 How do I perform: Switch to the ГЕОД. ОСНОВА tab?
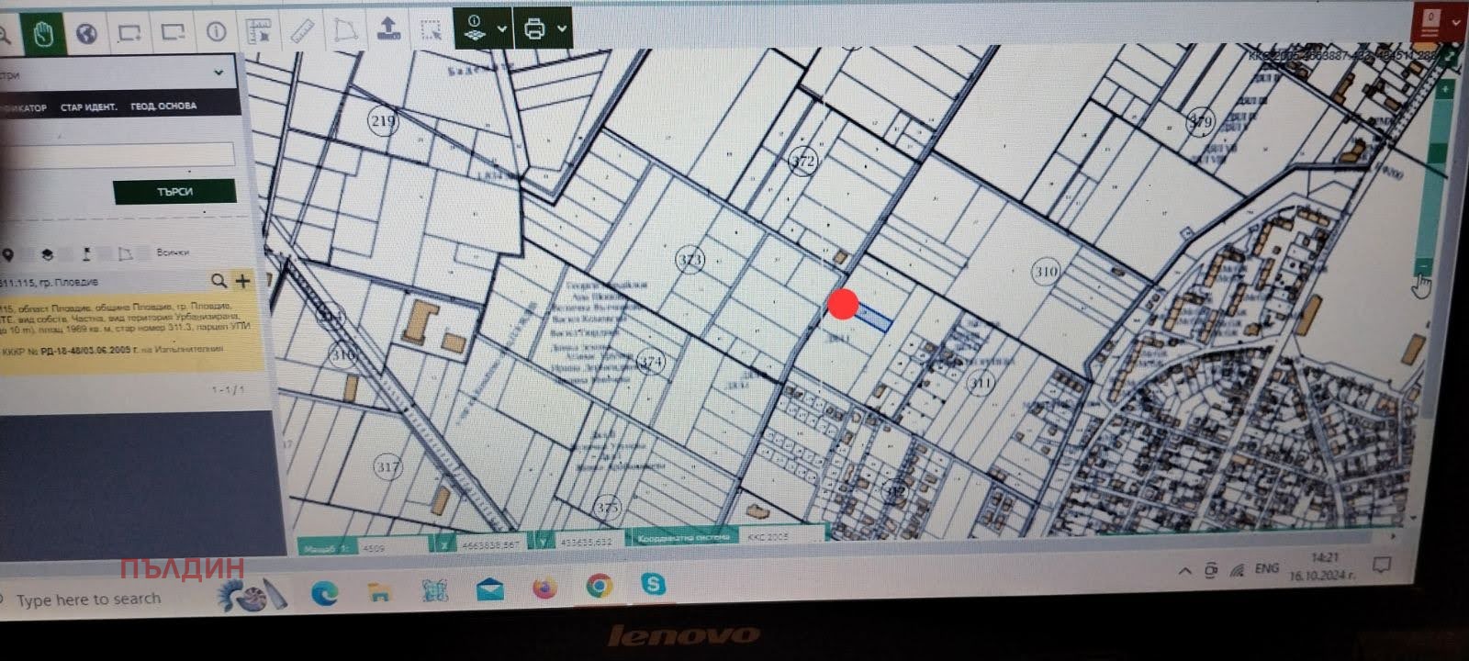(163, 106)
